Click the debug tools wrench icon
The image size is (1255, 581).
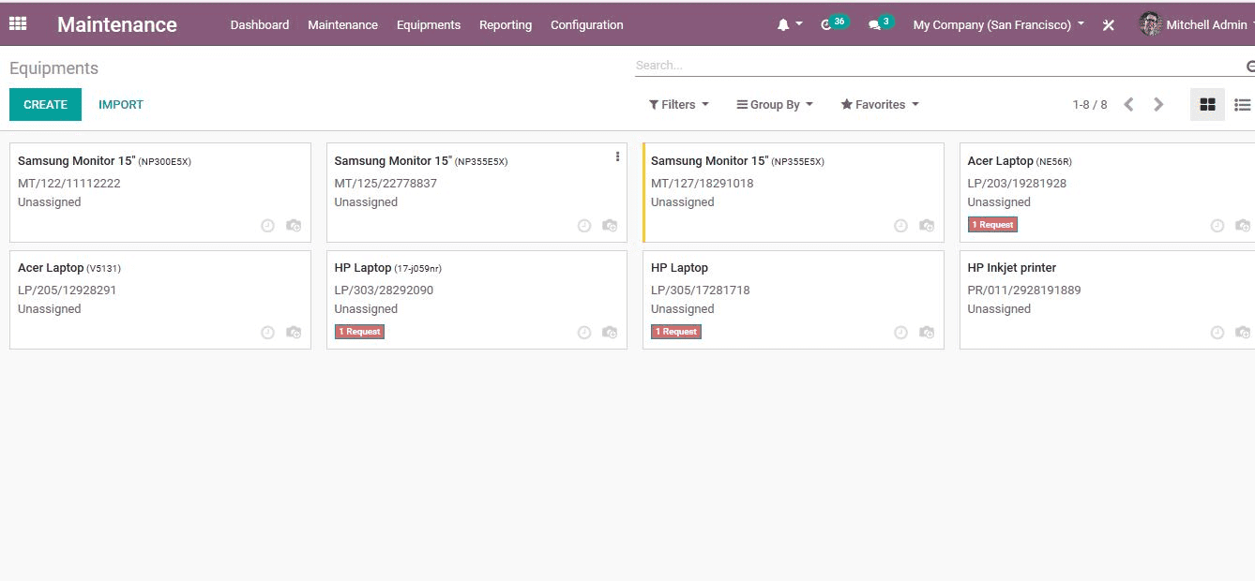pyautogui.click(x=1108, y=25)
